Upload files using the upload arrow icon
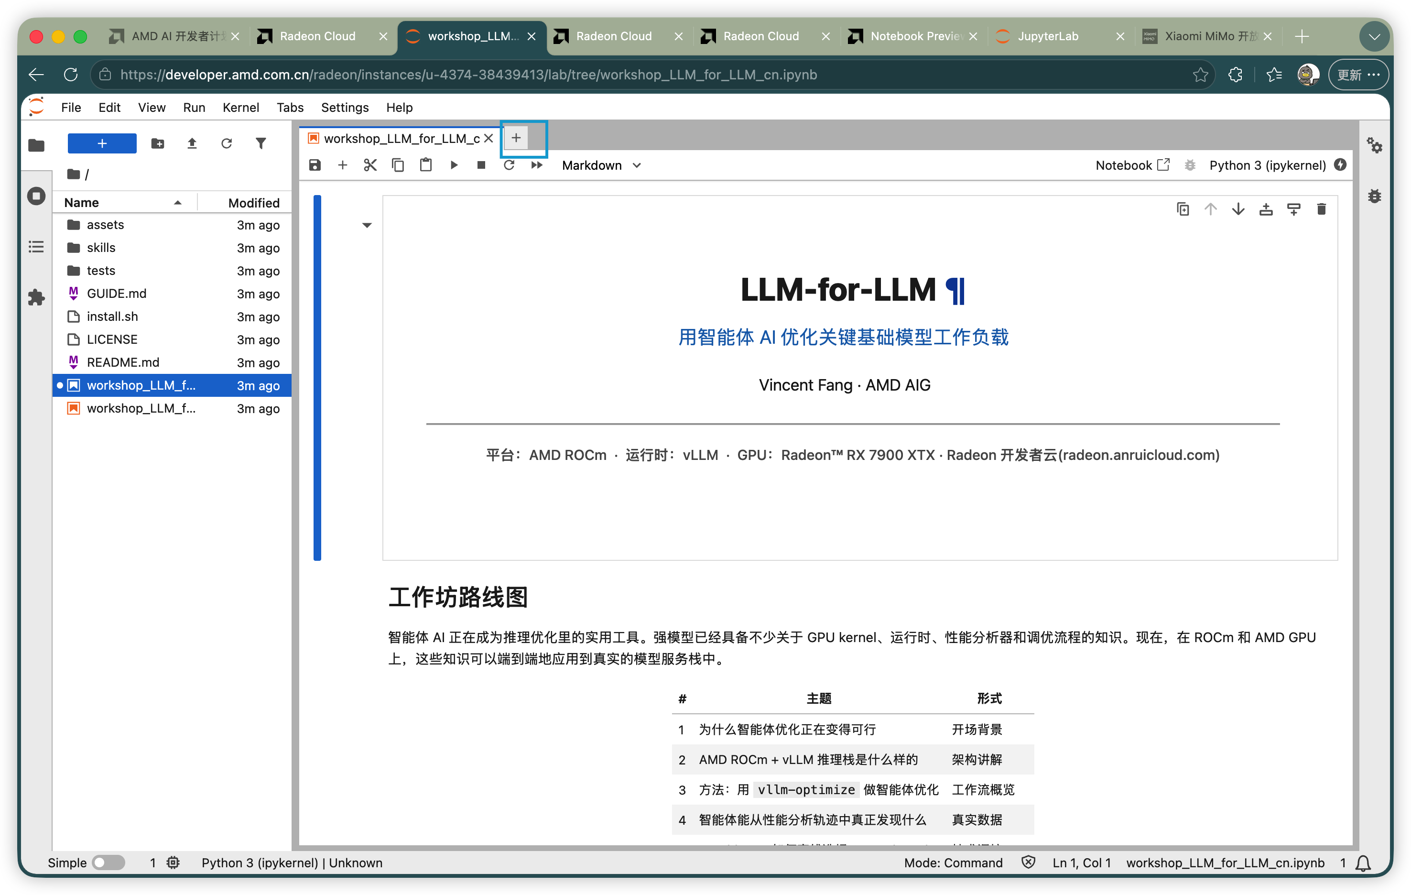 (192, 143)
